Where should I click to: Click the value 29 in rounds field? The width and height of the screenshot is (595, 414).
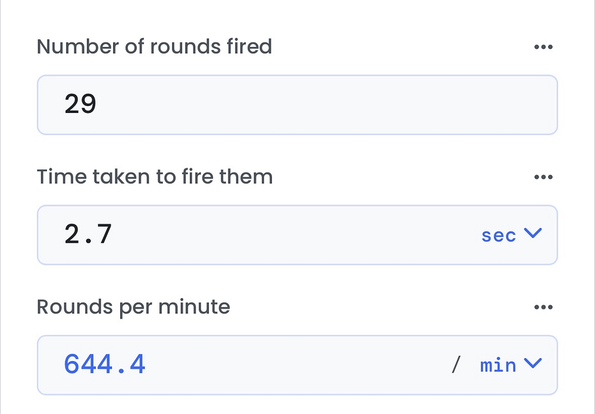(80, 105)
